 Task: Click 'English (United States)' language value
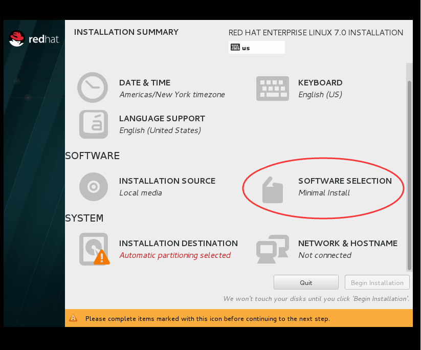coord(160,130)
